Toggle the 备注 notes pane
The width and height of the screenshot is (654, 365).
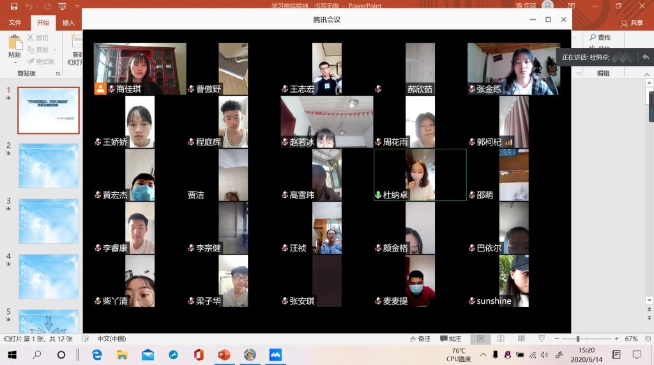[420, 339]
